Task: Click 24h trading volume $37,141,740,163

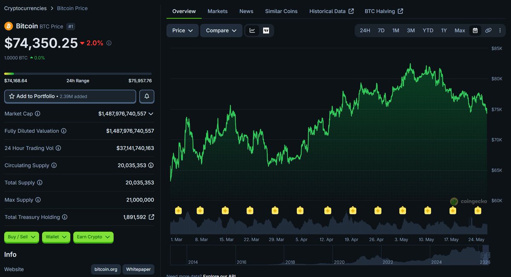Action: pos(135,148)
